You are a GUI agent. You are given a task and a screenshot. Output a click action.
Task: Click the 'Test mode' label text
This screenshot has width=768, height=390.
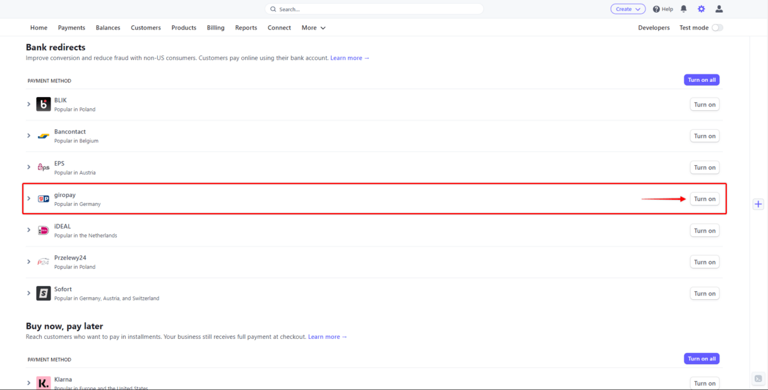pyautogui.click(x=694, y=28)
